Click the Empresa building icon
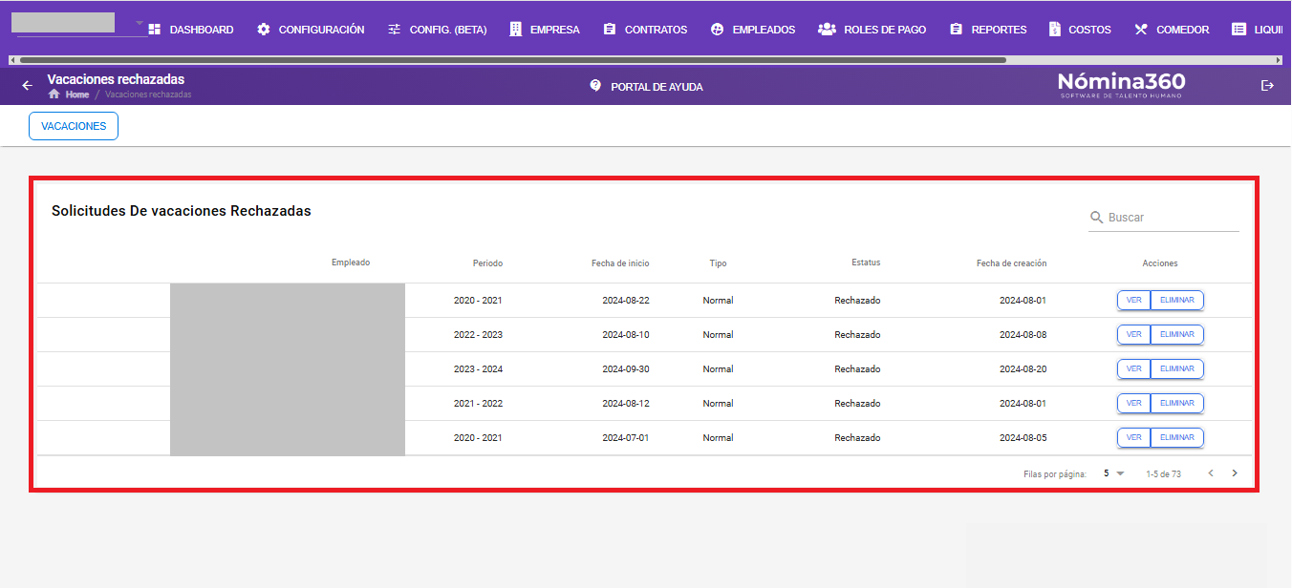This screenshot has height=588, width=1292. click(516, 30)
